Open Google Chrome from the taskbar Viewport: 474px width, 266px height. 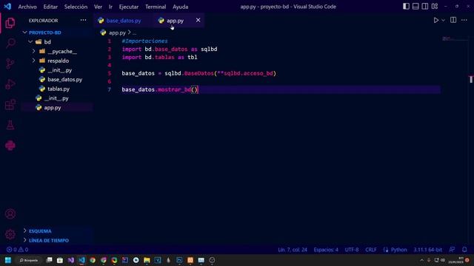tap(93, 260)
